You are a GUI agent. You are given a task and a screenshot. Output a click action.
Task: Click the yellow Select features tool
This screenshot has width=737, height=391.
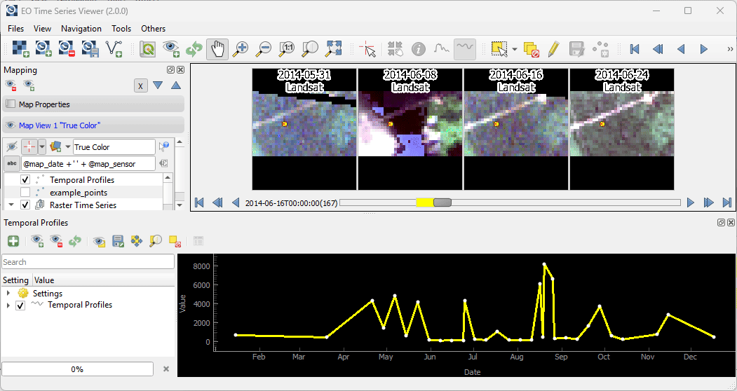coord(499,48)
